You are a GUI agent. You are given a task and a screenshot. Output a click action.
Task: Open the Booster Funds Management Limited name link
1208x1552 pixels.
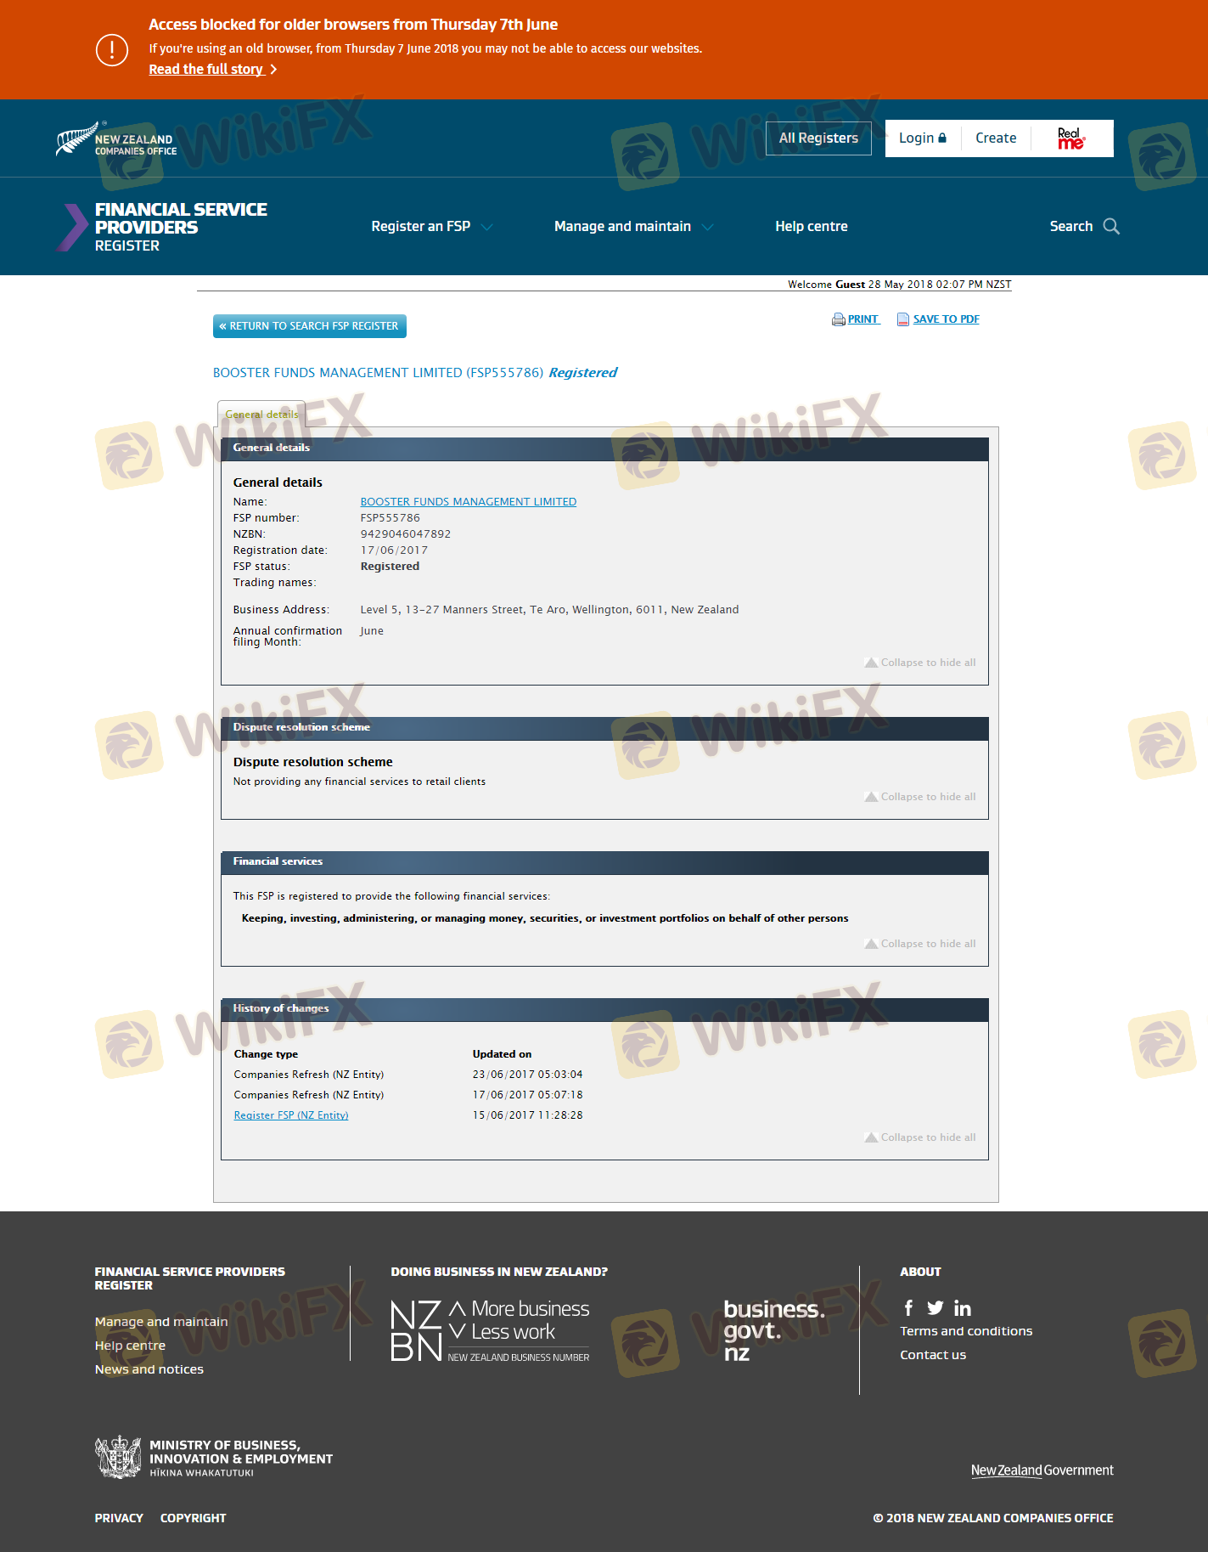point(468,502)
